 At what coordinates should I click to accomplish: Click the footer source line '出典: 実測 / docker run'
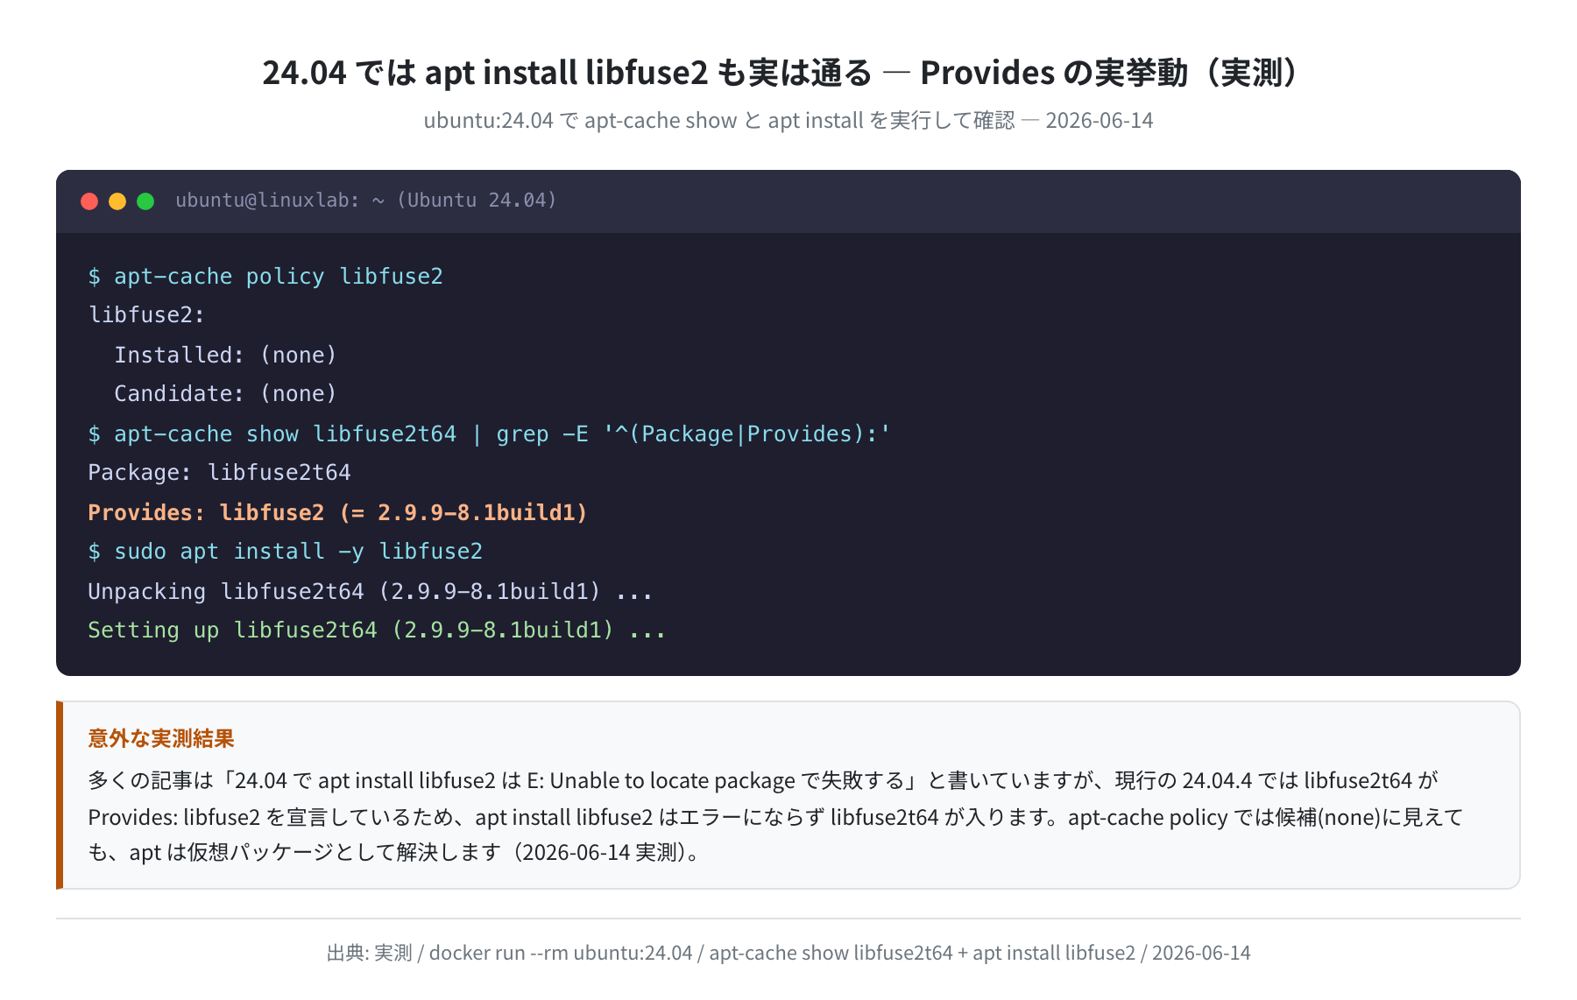coord(788,953)
